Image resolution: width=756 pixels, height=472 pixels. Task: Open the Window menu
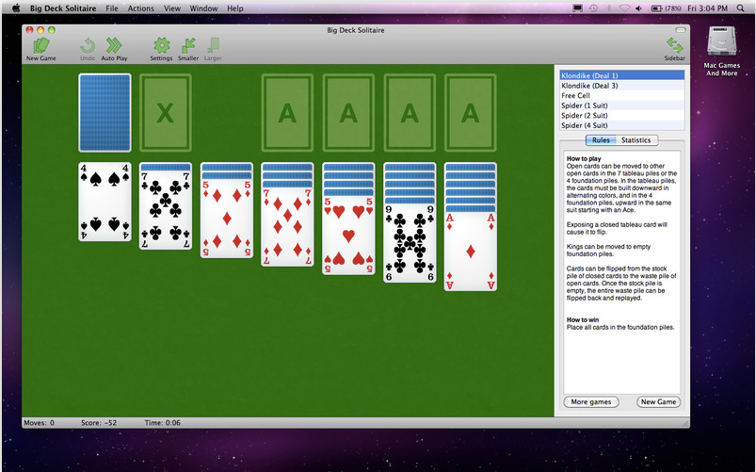tap(203, 8)
